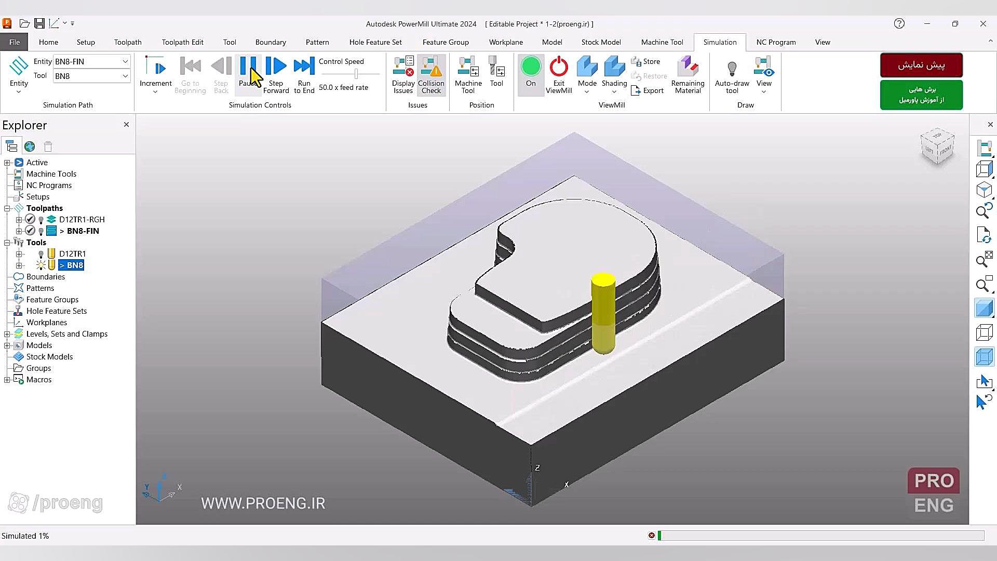Open Explorer web browser globe tab
Viewport: 997px width, 561px height.
click(x=30, y=146)
